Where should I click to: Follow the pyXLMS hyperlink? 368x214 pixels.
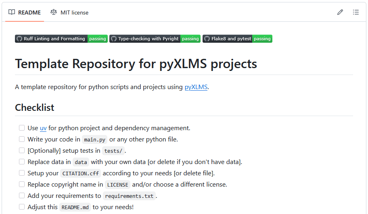tap(196, 87)
